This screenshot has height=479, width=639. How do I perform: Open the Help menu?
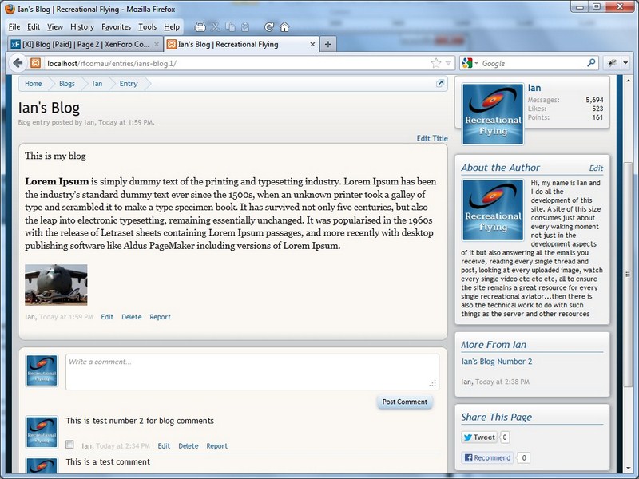(172, 27)
